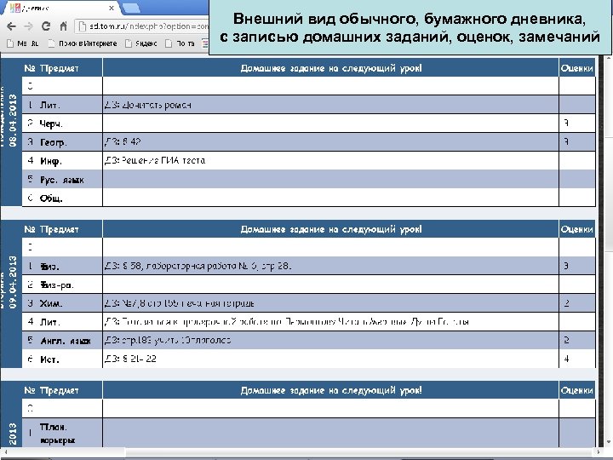
Task: Click the 'Черч.' subject row
Action: pyautogui.click(x=51, y=124)
